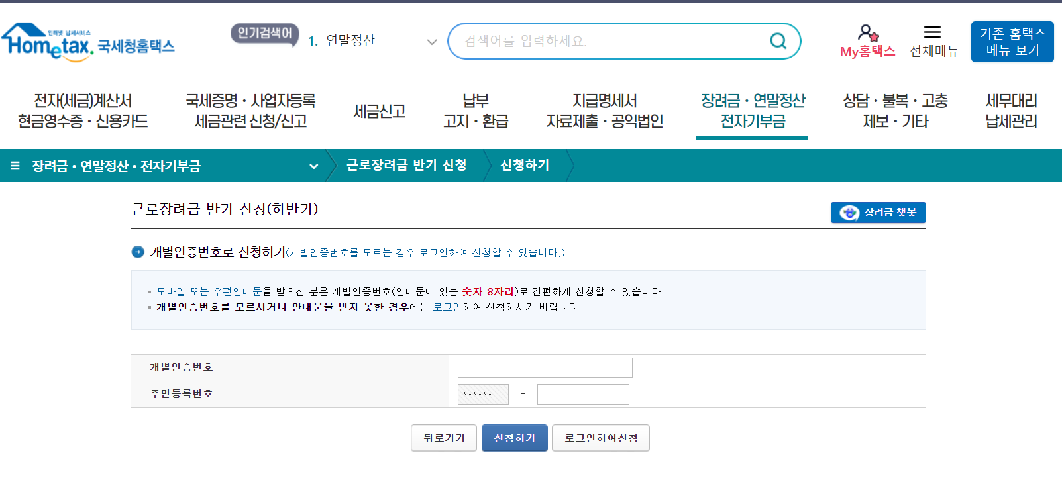Open 상담·불복·고충 제보·기타 menu
This screenshot has height=480, width=1062.
pos(895,111)
